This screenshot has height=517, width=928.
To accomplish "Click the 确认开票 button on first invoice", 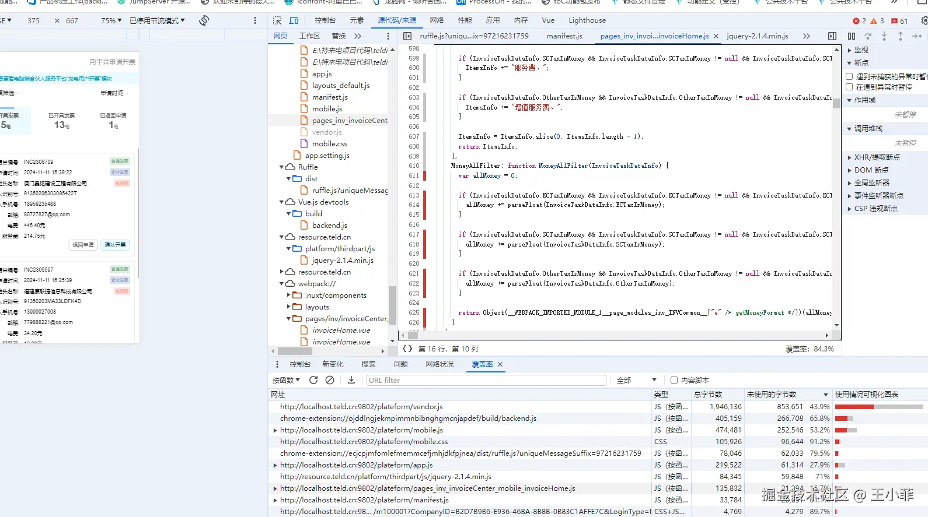I will tap(115, 245).
